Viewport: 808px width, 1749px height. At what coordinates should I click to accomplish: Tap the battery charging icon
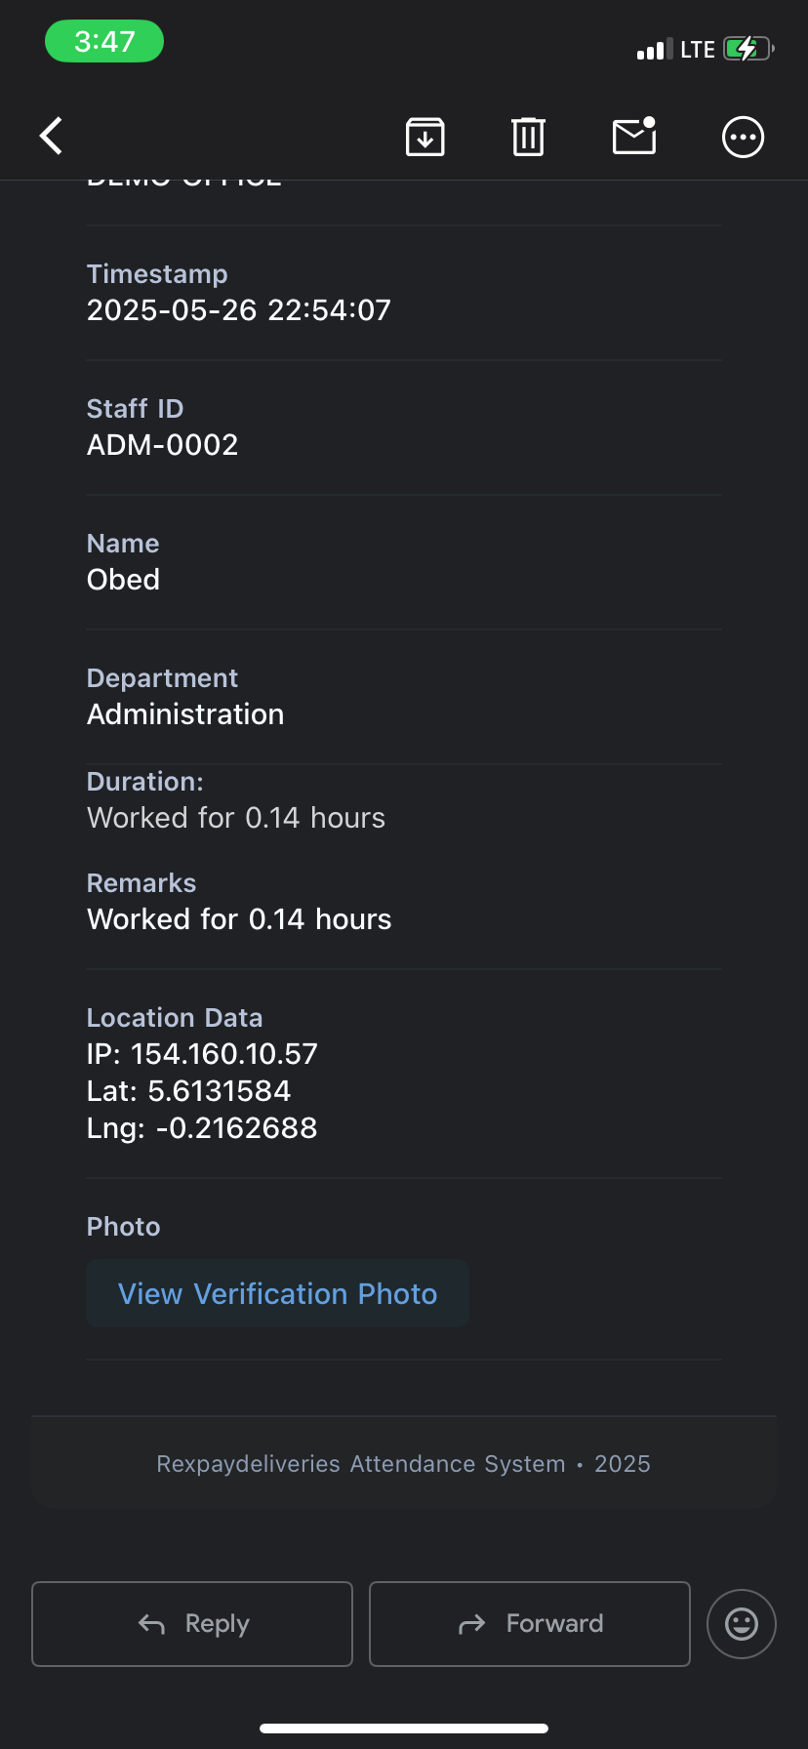coord(748,49)
